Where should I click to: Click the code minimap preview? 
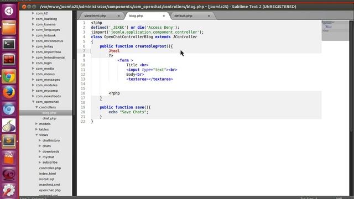click(335, 30)
